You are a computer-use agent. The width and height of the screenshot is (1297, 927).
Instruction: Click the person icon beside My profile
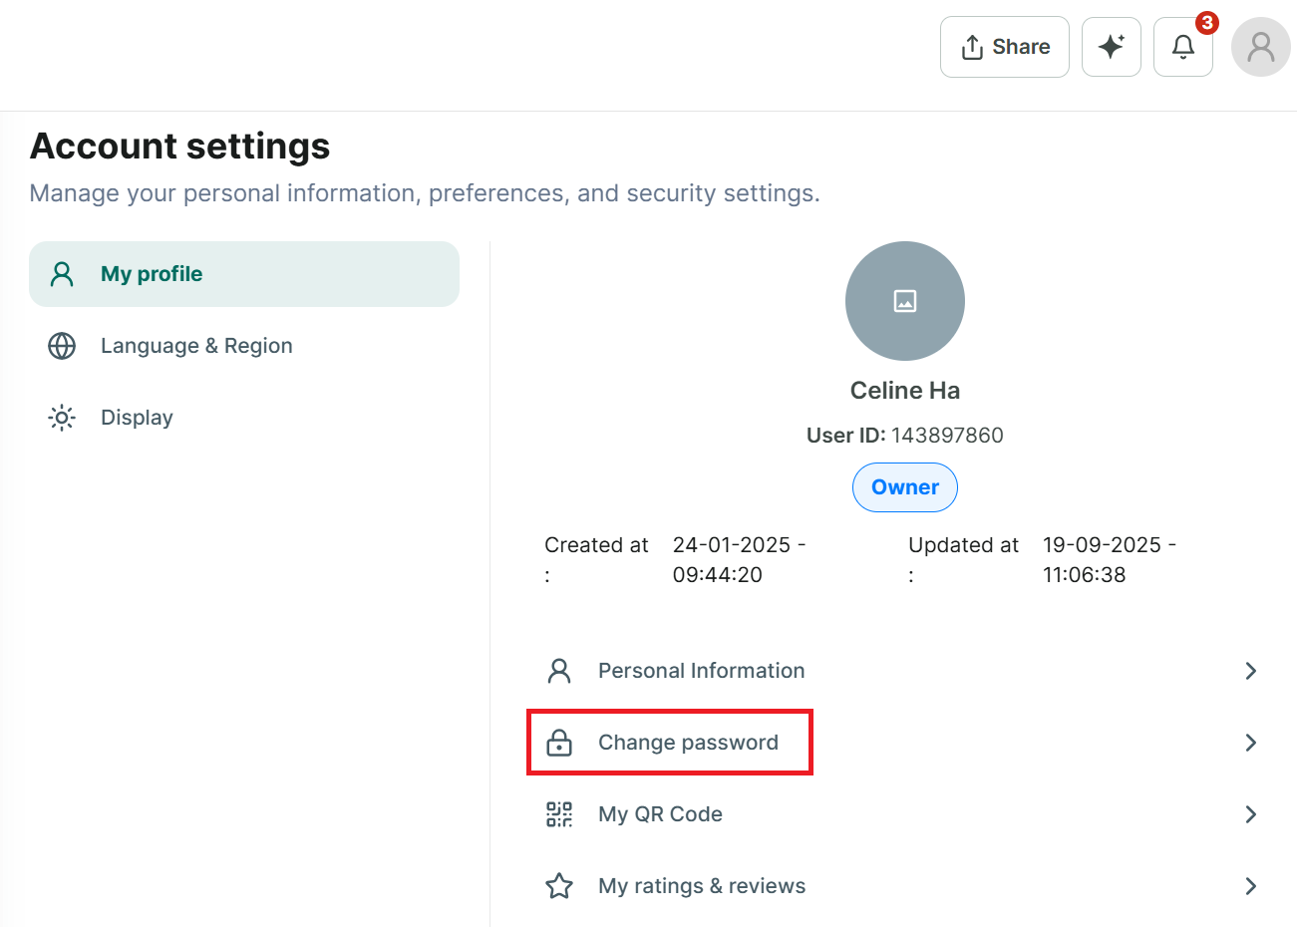pos(62,274)
